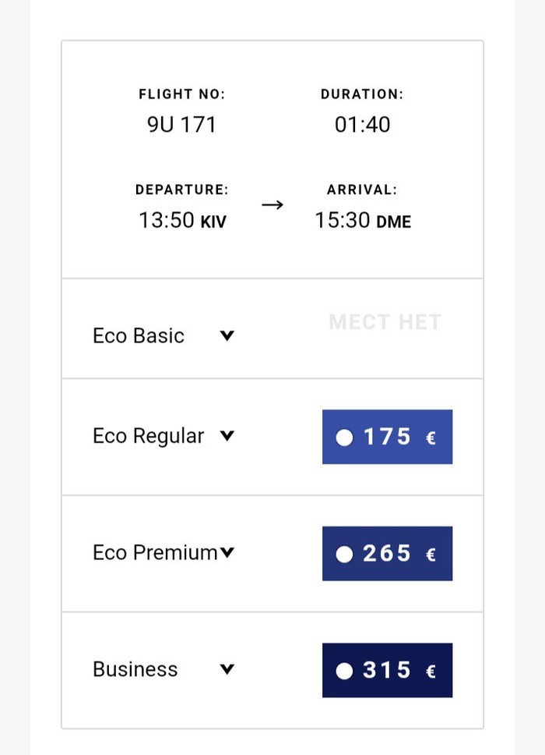Image resolution: width=545 pixels, height=755 pixels.
Task: Open the Eco Basic fare label
Action: 139,336
